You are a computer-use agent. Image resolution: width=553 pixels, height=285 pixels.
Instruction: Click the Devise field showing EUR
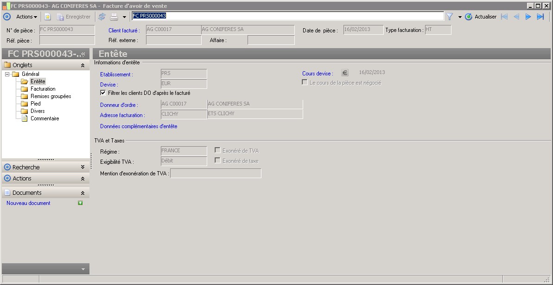click(184, 84)
